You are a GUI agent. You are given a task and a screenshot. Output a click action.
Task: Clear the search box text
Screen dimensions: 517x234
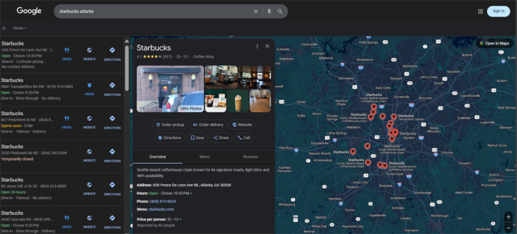click(256, 12)
